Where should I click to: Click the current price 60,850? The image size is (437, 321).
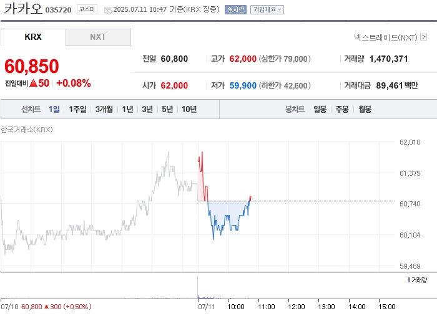tap(32, 66)
